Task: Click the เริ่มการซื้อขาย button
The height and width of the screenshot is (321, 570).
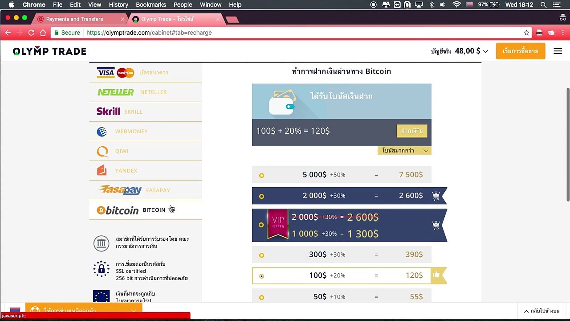Action: [x=521, y=51]
